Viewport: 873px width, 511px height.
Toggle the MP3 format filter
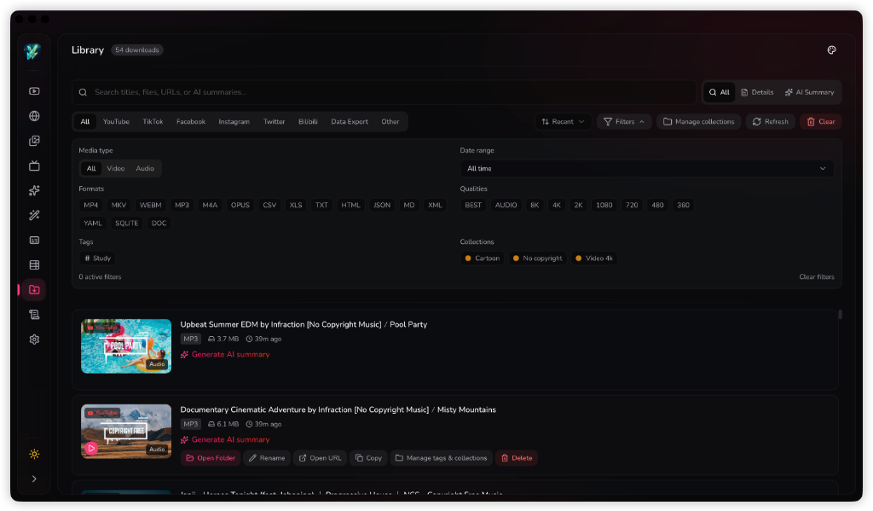click(182, 205)
